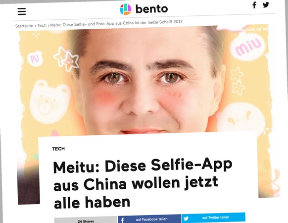The height and width of the screenshot is (223, 288).
Task: Select the TECH category label above headline
Action: (x=58, y=149)
